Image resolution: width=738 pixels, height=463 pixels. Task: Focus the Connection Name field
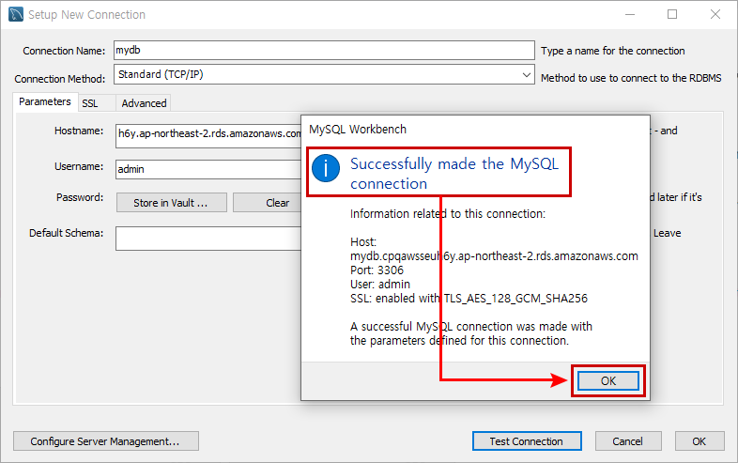(x=324, y=50)
